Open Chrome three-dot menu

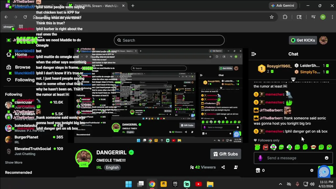click(332, 17)
